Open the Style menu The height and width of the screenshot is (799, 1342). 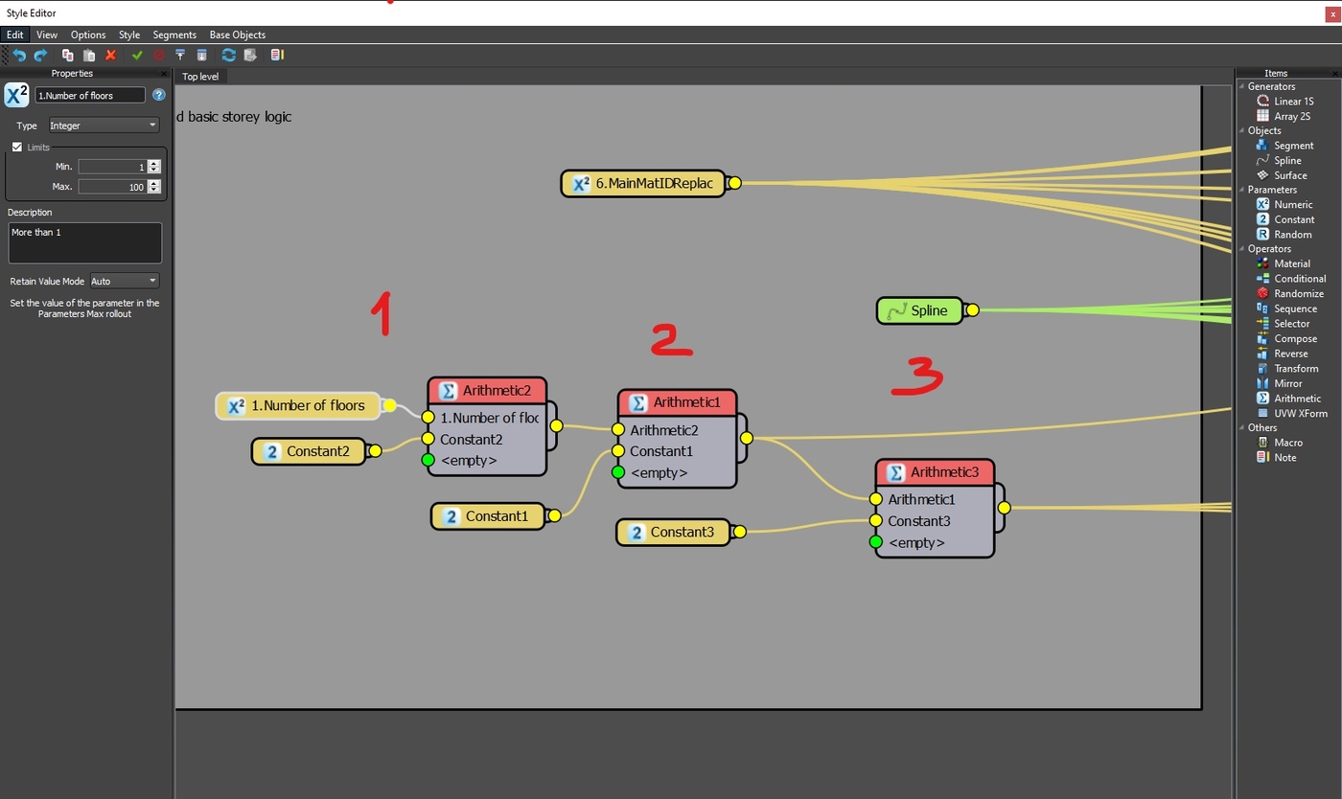[x=129, y=34]
